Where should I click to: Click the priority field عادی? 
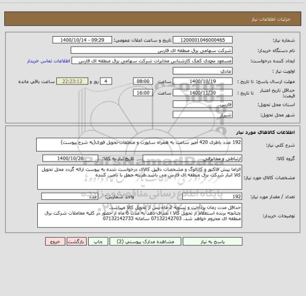click(202, 71)
